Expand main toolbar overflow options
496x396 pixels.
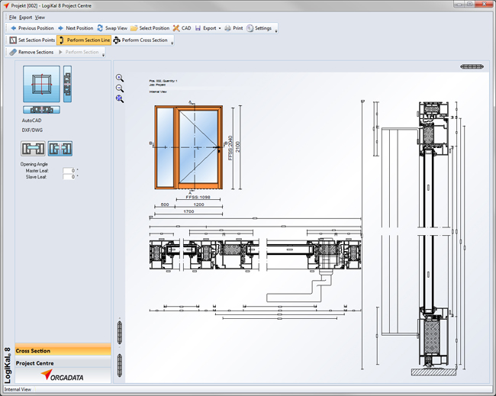[x=276, y=31]
